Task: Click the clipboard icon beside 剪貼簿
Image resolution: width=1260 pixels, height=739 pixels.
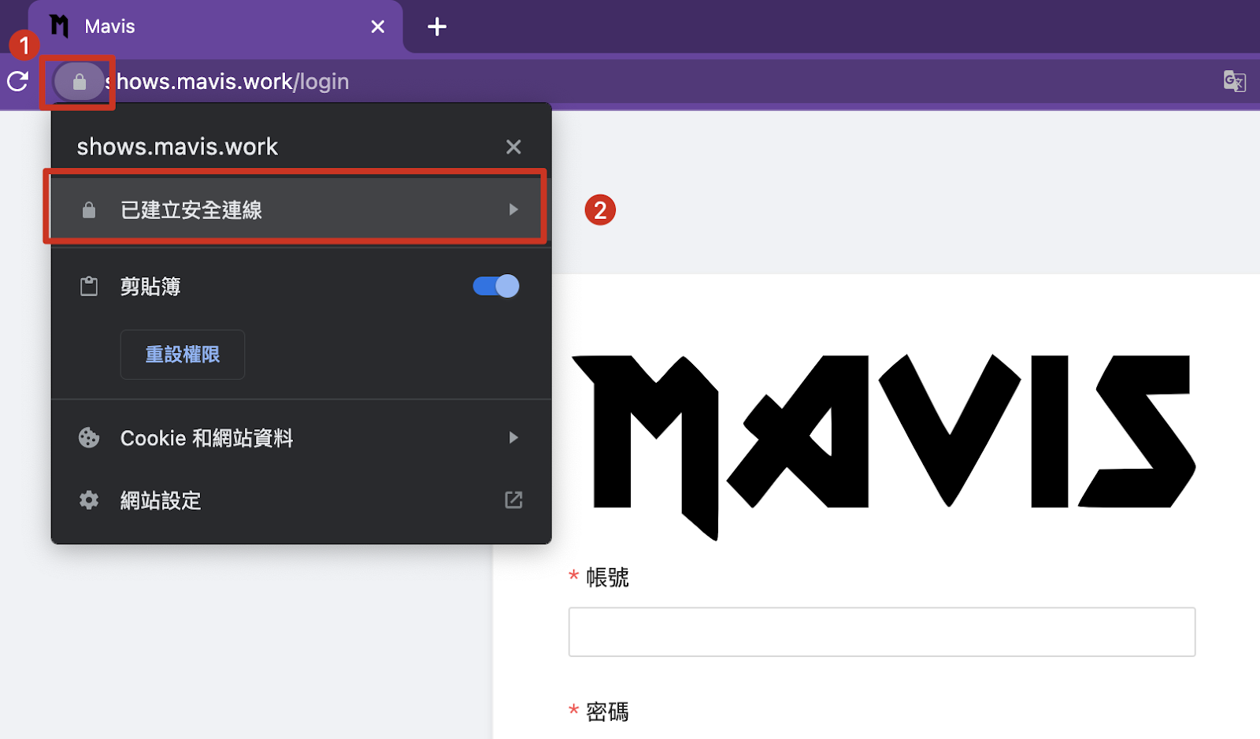Action: tap(89, 286)
